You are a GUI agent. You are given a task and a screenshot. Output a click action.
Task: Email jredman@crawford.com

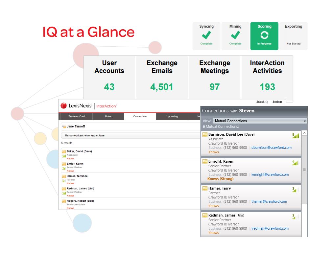(x=270, y=228)
